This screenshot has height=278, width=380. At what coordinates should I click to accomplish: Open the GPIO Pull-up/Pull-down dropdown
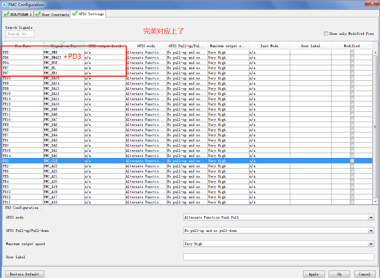tap(371, 231)
